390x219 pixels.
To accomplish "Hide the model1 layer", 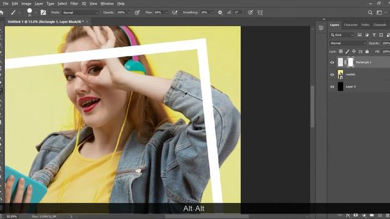I will click(332, 74).
